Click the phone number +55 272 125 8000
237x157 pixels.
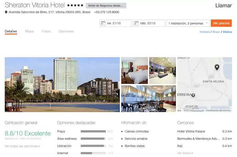click(106, 12)
